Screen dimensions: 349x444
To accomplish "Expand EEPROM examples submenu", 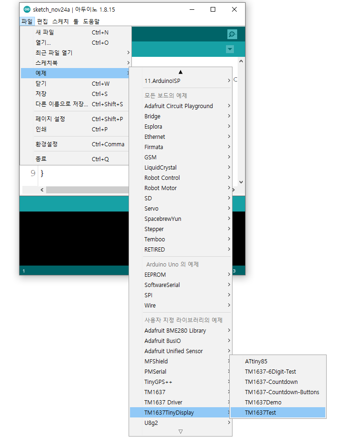I will coord(181,275).
